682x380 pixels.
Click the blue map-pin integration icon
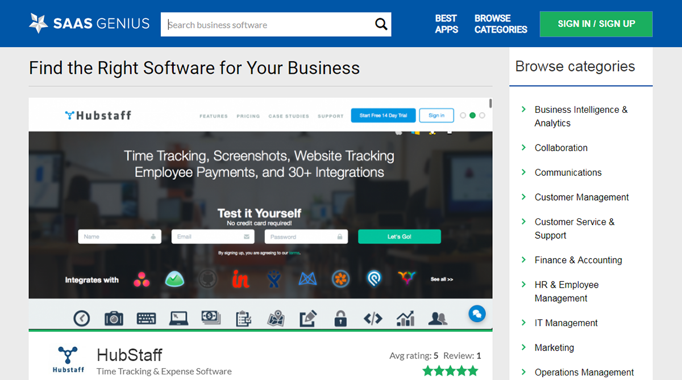[x=374, y=279]
